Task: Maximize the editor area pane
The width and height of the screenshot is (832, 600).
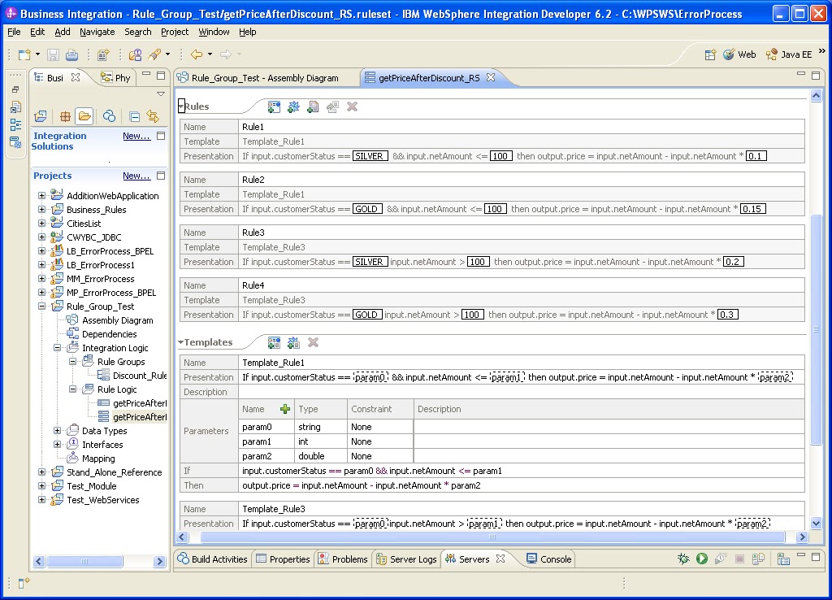Action: [x=816, y=75]
